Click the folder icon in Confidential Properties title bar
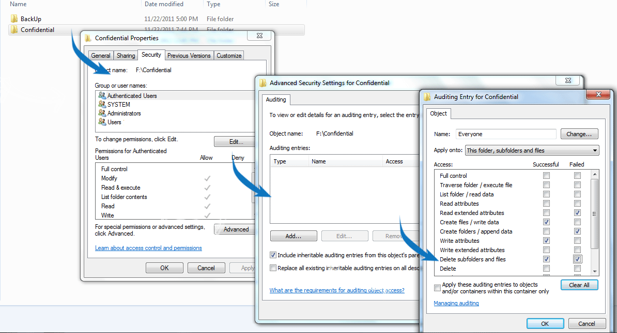The image size is (617, 333). [87, 38]
